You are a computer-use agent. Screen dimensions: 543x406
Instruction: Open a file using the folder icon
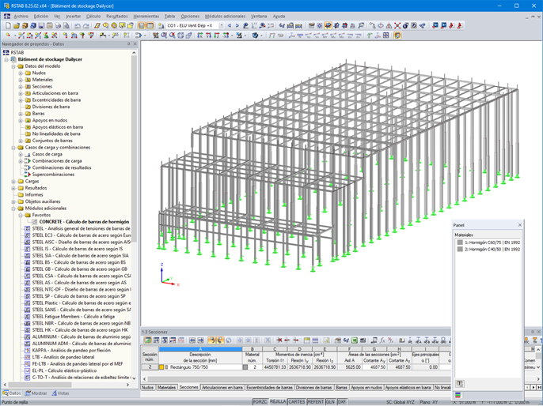point(17,25)
